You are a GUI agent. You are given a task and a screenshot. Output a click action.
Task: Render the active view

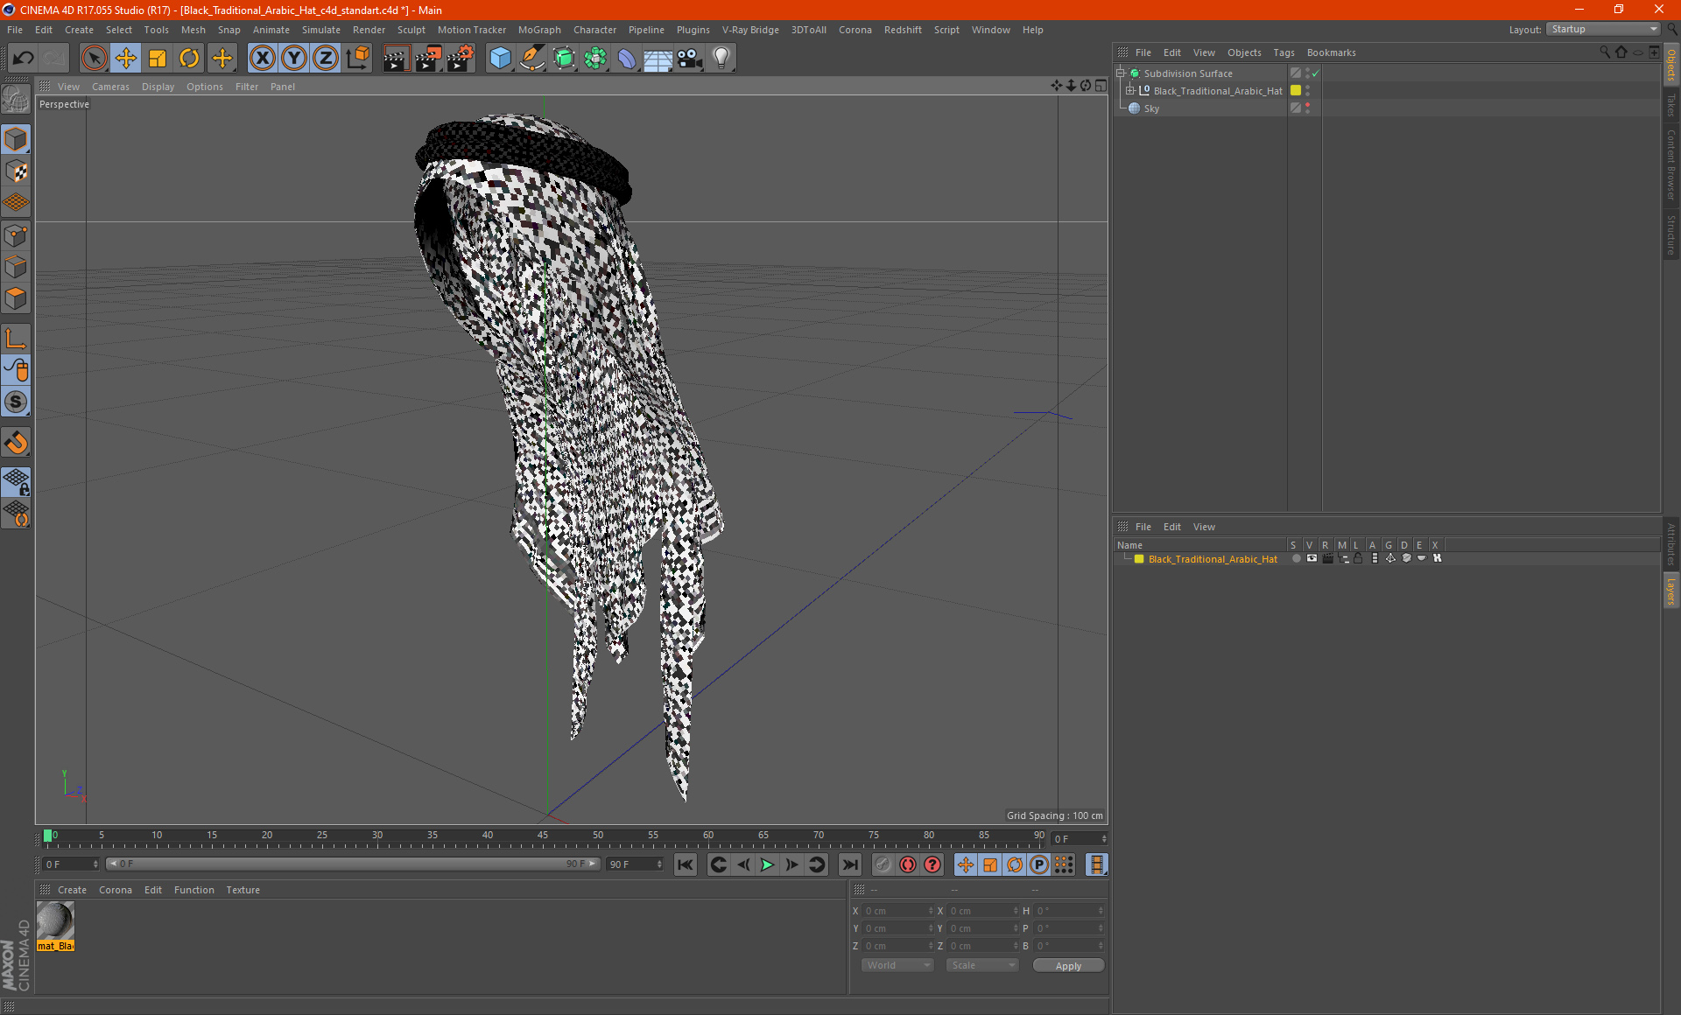(x=396, y=59)
